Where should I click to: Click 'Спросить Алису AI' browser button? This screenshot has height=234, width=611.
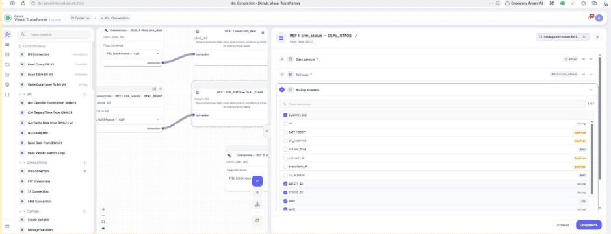[x=525, y=3]
